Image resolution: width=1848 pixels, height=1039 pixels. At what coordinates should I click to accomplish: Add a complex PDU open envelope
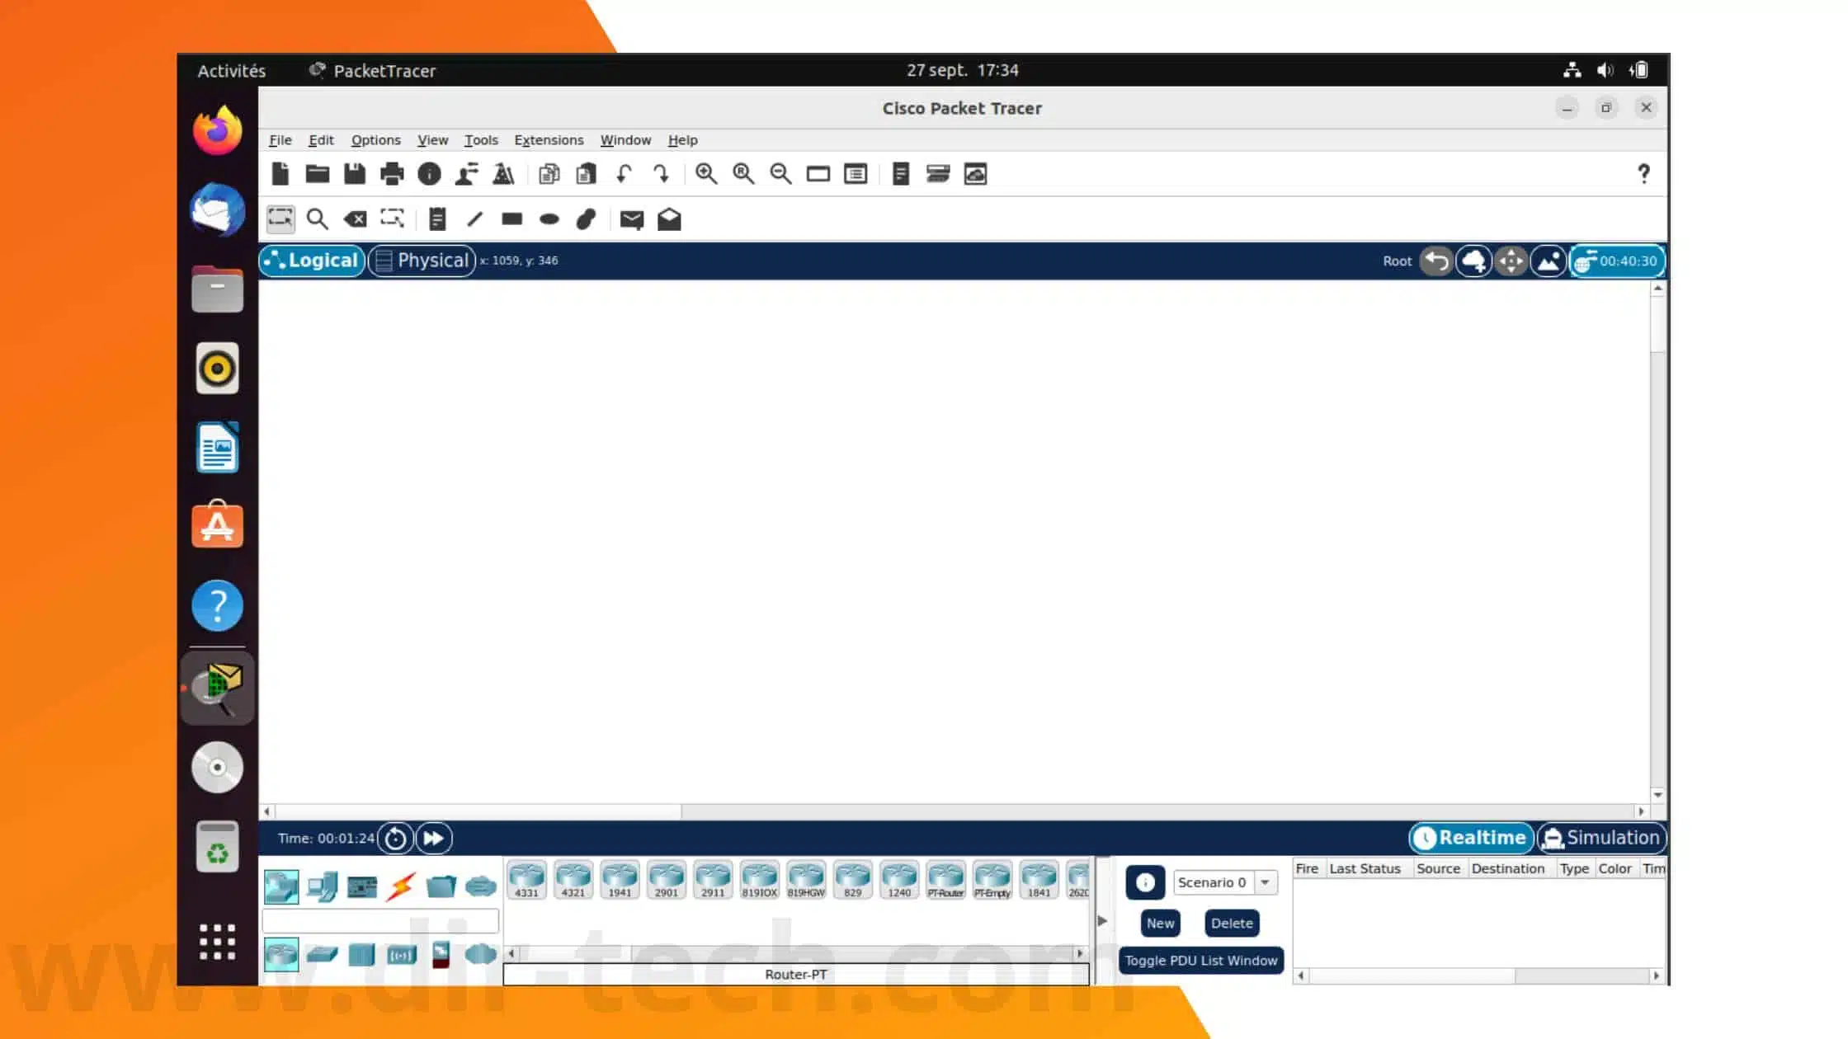point(669,219)
